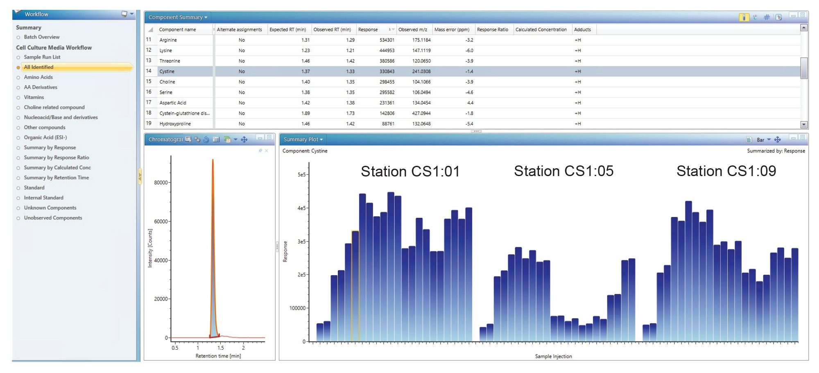Click the pin icon in chromatogram plot
This screenshot has height=373, width=819.
(260, 151)
